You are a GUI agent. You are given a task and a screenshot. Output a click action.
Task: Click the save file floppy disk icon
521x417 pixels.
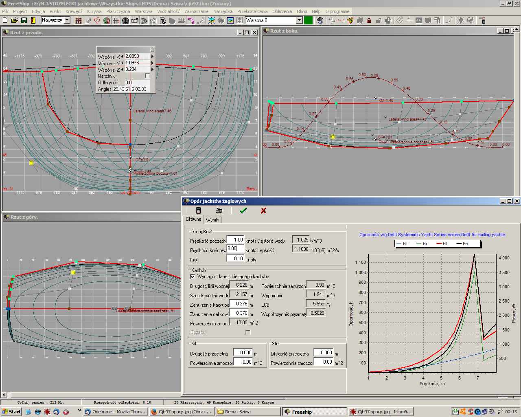point(24,20)
